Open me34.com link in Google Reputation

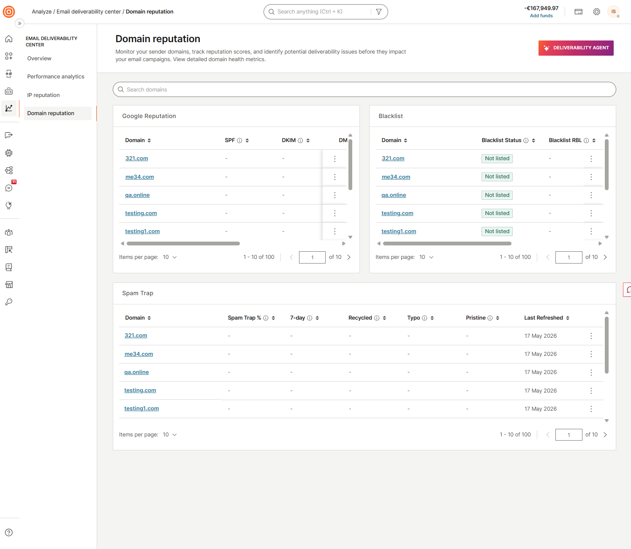(140, 177)
